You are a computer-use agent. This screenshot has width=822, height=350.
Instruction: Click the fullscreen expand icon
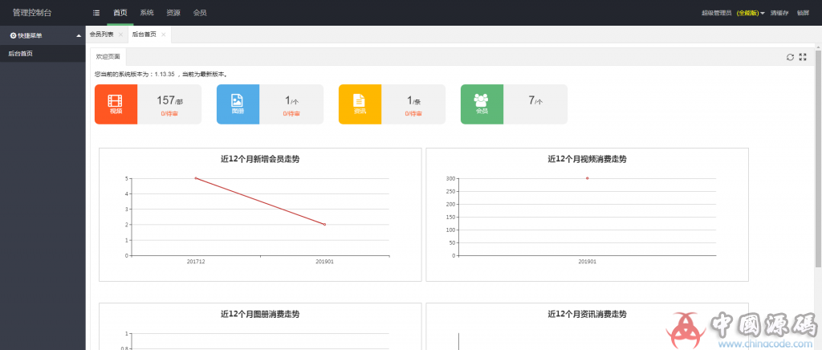[803, 57]
